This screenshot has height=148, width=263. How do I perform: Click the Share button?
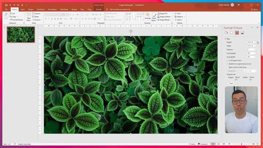(x=254, y=9)
